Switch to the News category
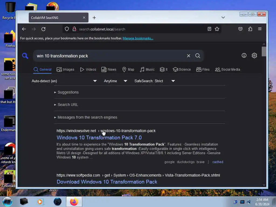Image resolution: width=276 pixels, height=207 pixels. tap(109, 69)
